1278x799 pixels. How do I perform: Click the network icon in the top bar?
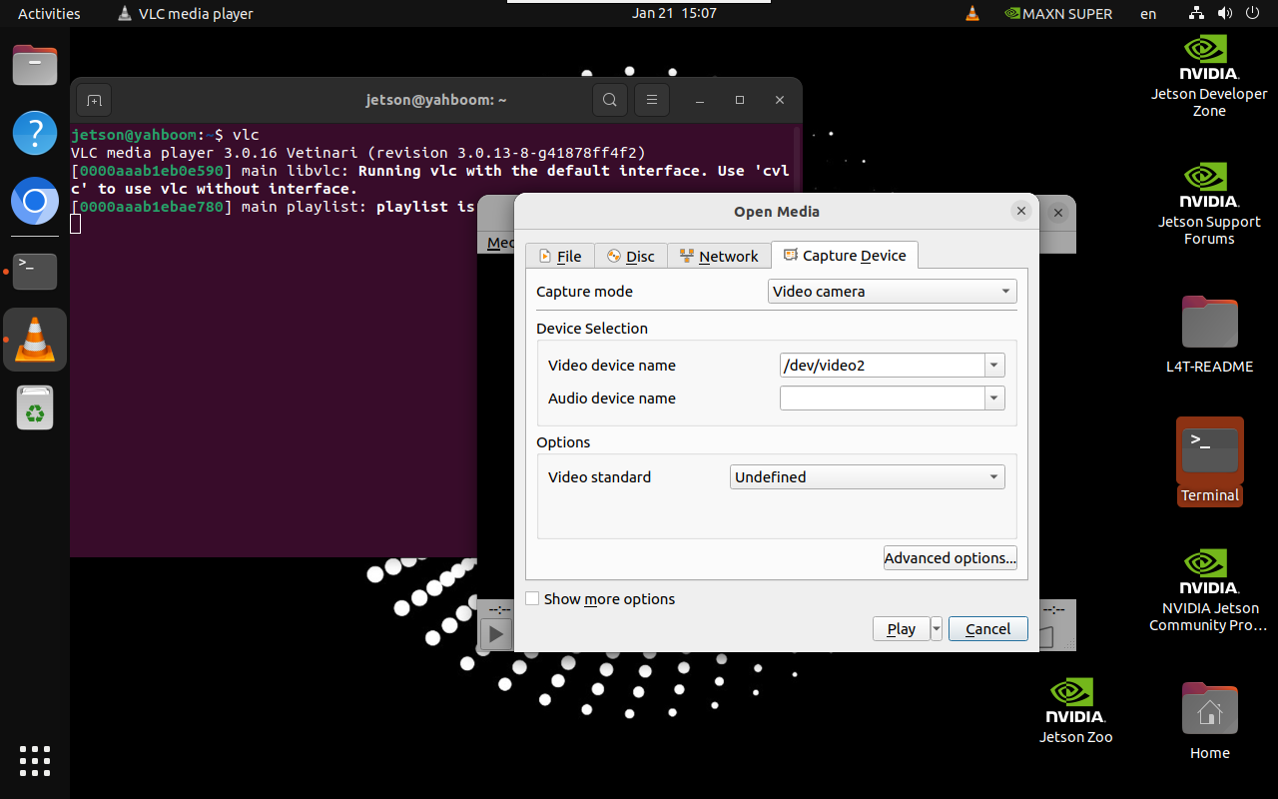coord(1197,14)
